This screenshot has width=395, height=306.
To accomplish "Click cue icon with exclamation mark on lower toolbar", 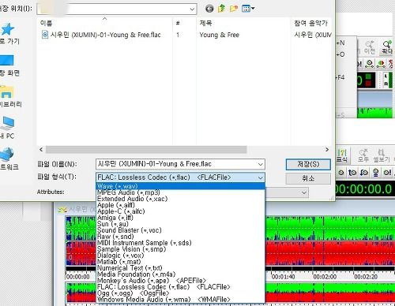I will click(x=387, y=173).
